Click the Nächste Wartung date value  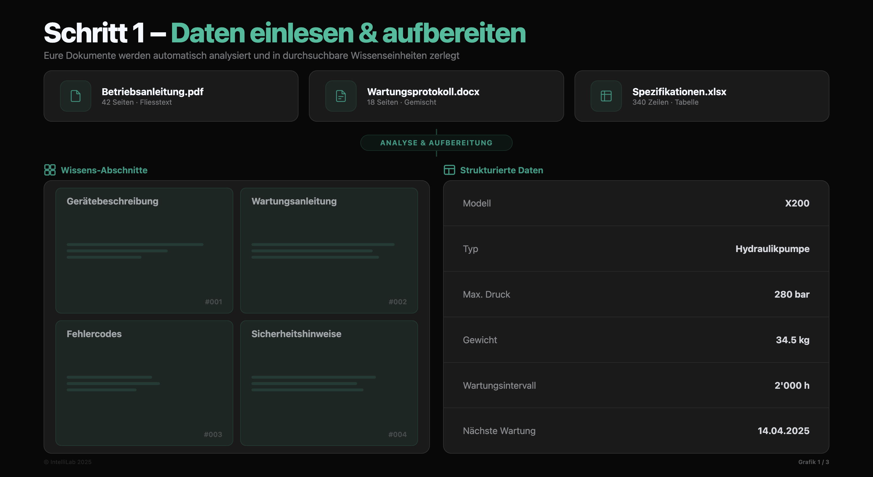[x=783, y=431]
